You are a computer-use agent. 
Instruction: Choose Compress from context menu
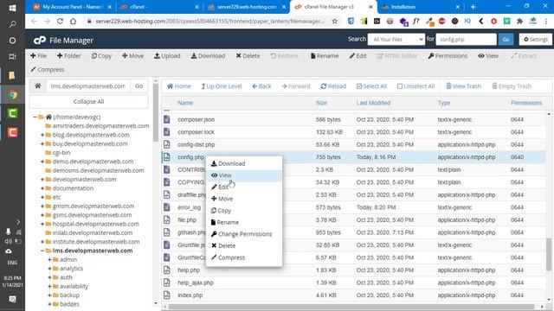click(x=244, y=257)
